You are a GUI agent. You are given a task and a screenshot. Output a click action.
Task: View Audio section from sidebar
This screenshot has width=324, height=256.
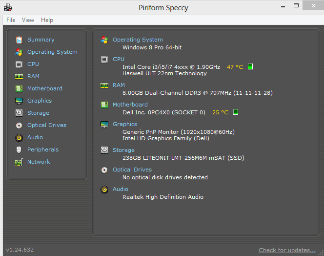pos(35,137)
